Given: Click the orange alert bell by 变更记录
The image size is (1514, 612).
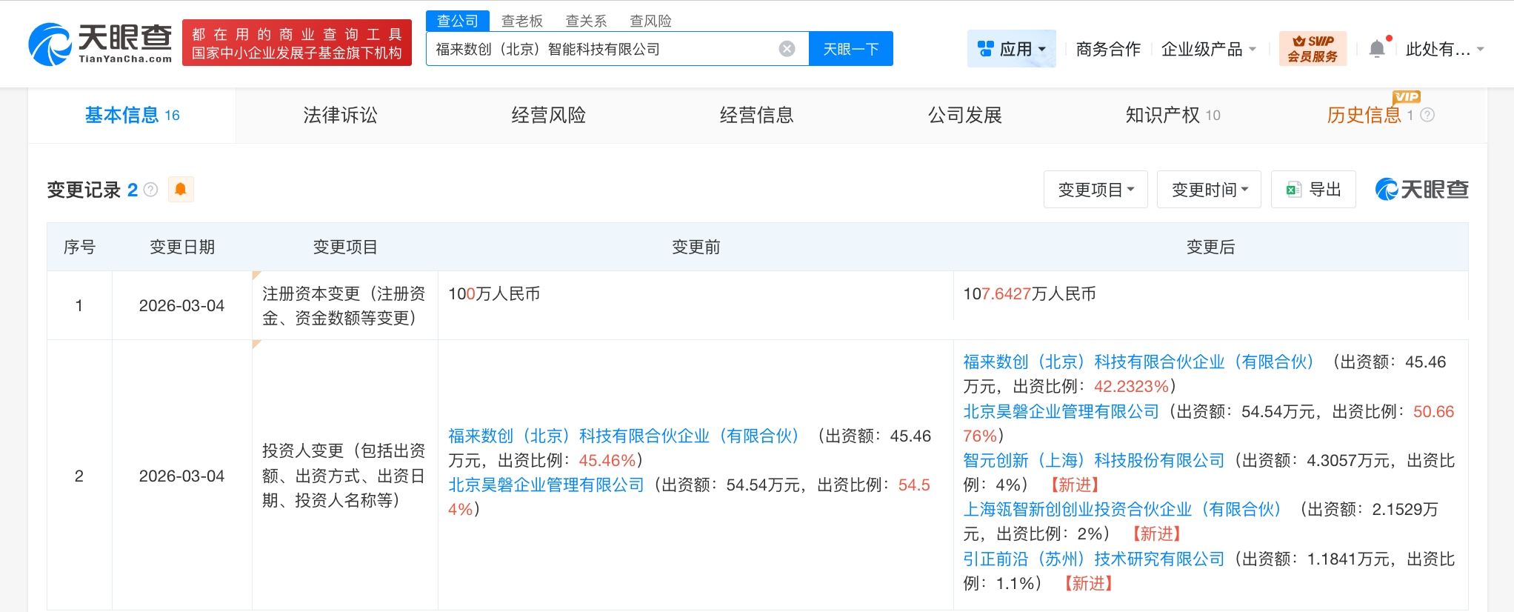Looking at the screenshot, I should (x=180, y=190).
